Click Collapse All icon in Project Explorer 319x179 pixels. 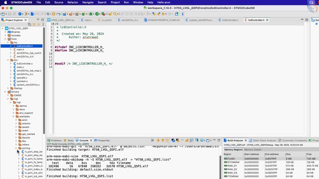[29, 24]
